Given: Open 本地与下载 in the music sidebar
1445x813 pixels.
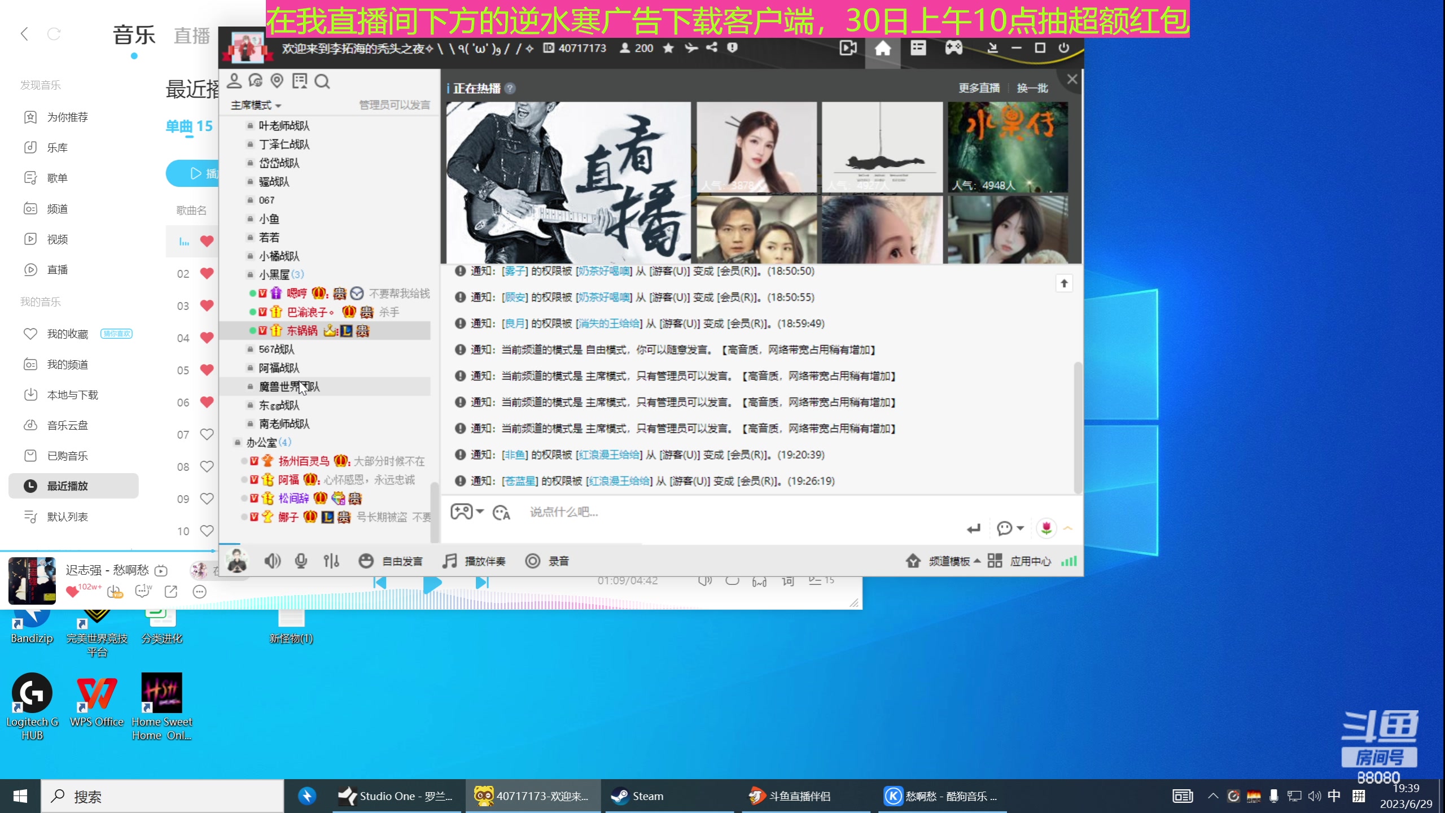Looking at the screenshot, I should (x=72, y=395).
